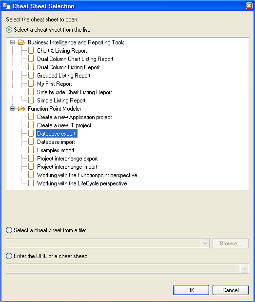Click the Business Intelligence and Reporting Tools folder icon

tap(21, 42)
